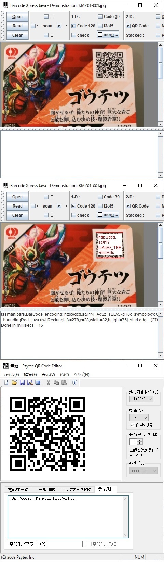Screen dimensions: 164x562
Task: Uncheck QR Code in empty-output Barcode Xpress window
Action: tap(128, 26)
